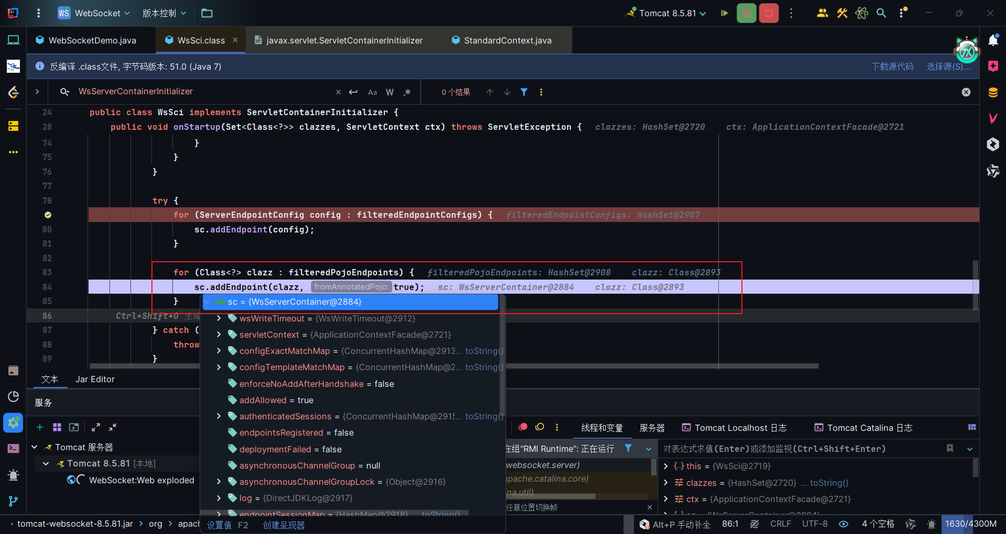Viewport: 1006px width, 534px height.
Task: Open the Terminal tool window icon
Action: point(13,449)
